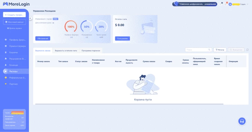Open the notifications bell icon

pyautogui.click(x=225, y=4)
